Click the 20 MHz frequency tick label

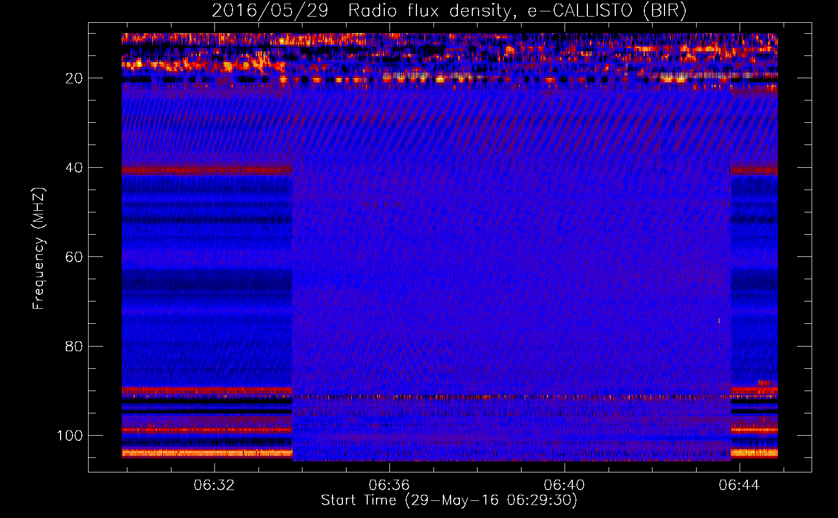pos(74,79)
